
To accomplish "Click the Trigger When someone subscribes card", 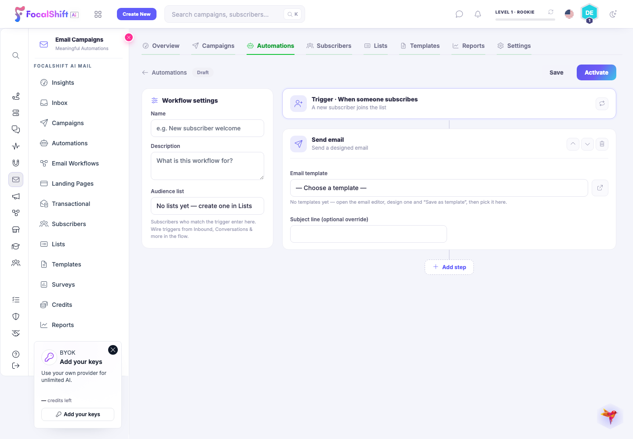I will pos(449,104).
